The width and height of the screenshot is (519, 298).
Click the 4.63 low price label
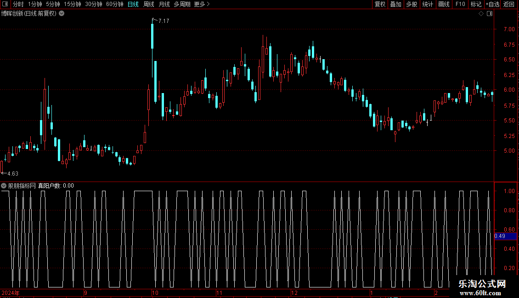[x=13, y=173]
